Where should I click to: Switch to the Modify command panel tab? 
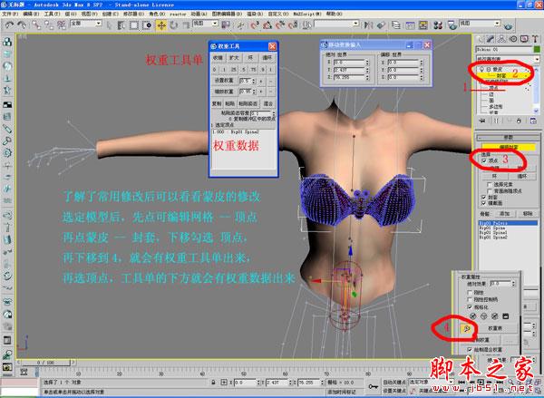click(x=490, y=39)
